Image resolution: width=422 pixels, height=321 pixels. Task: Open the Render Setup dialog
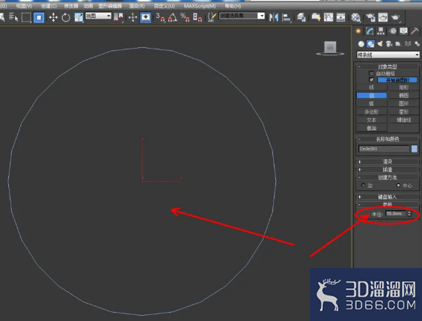[x=370, y=18]
